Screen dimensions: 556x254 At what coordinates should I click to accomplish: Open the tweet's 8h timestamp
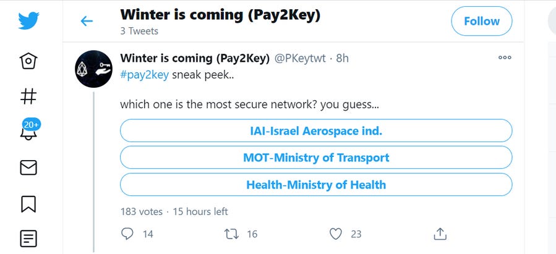[x=342, y=59]
